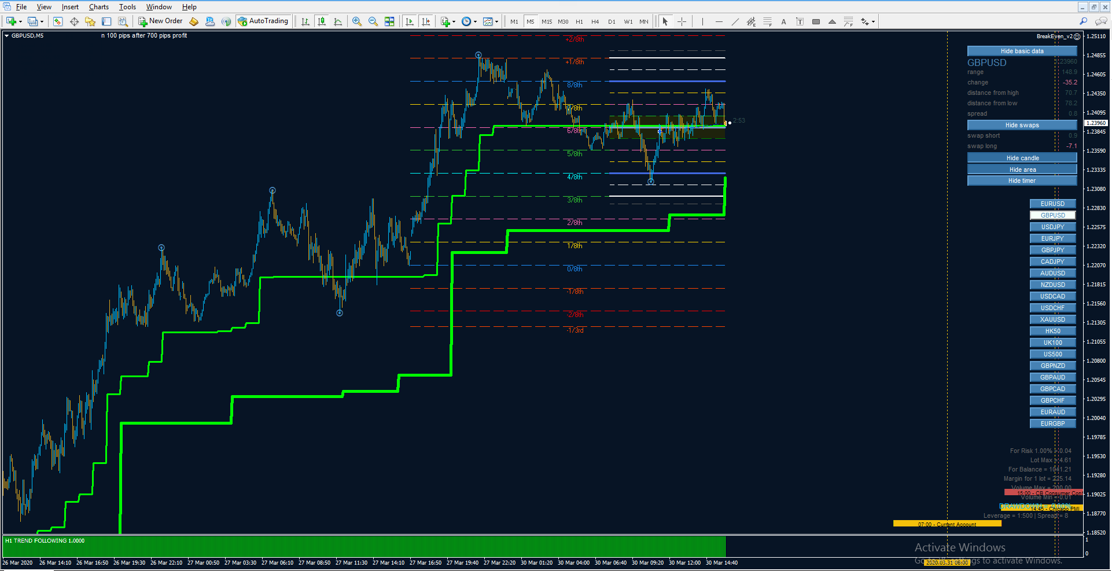Image resolution: width=1112 pixels, height=571 pixels.
Task: Select the Crosshair tool
Action: [x=682, y=21]
